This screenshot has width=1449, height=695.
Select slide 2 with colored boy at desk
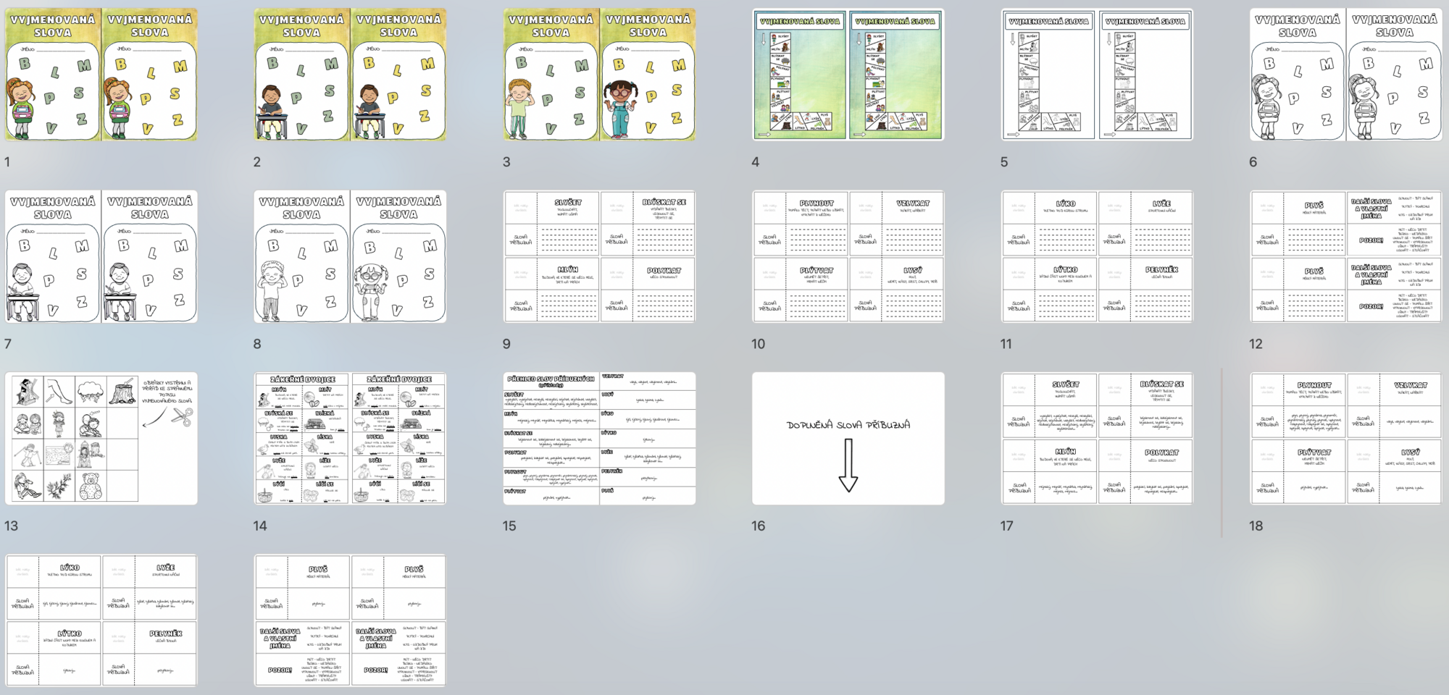point(350,75)
